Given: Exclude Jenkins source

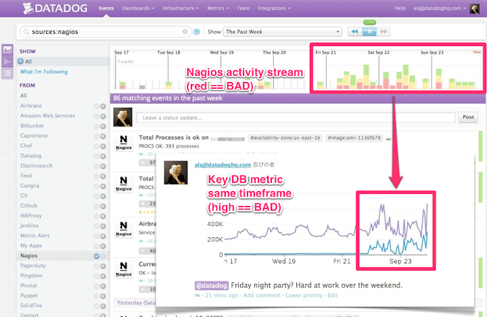Looking at the screenshot, I should pos(103,226).
